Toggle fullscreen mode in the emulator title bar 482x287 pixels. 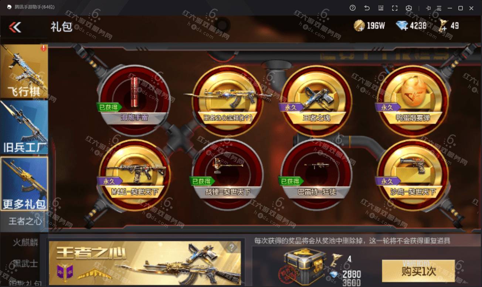[x=395, y=8]
